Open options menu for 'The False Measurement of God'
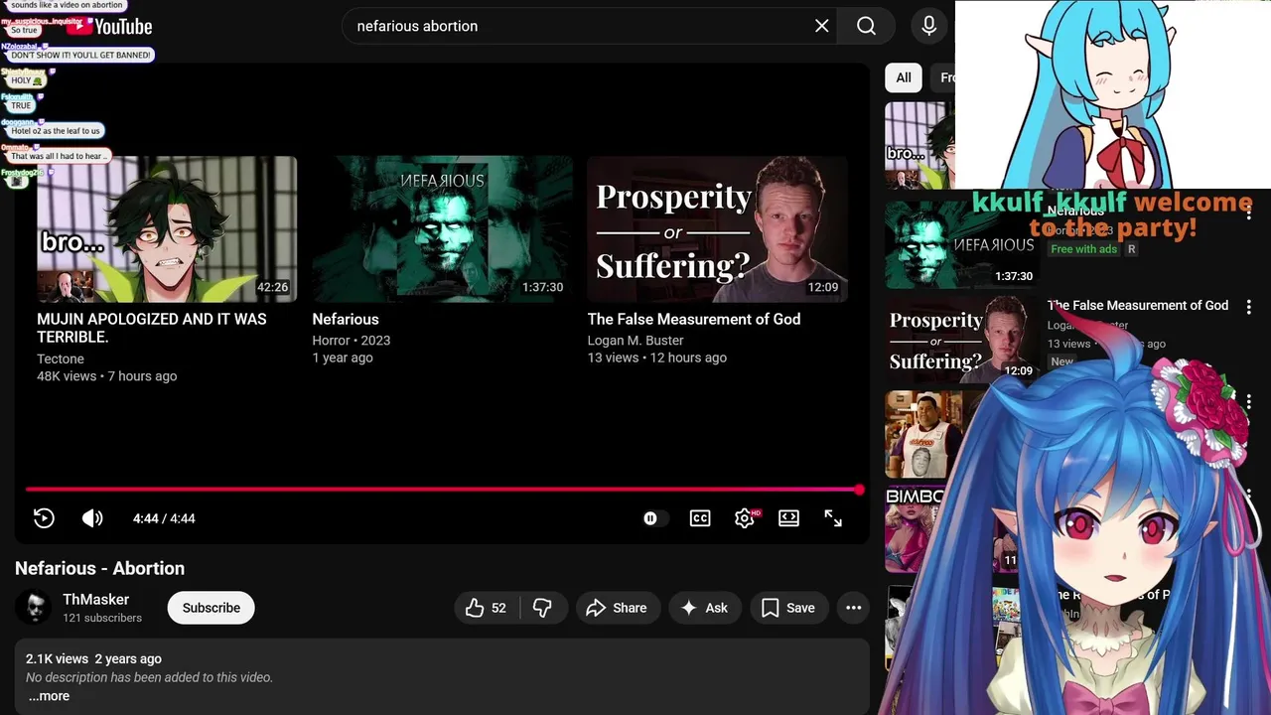The image size is (1271, 715). click(1249, 308)
